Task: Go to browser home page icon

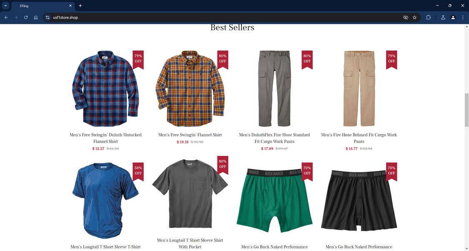Action: click(36, 18)
